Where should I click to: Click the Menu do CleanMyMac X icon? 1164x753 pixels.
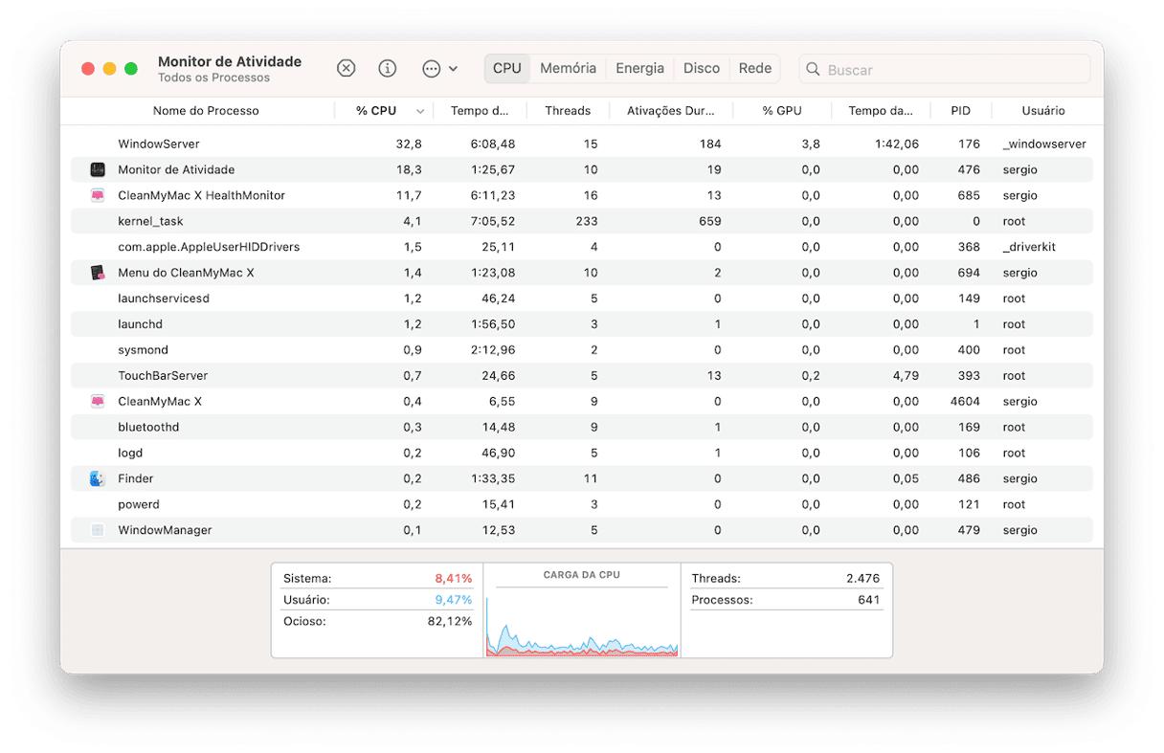pos(98,273)
